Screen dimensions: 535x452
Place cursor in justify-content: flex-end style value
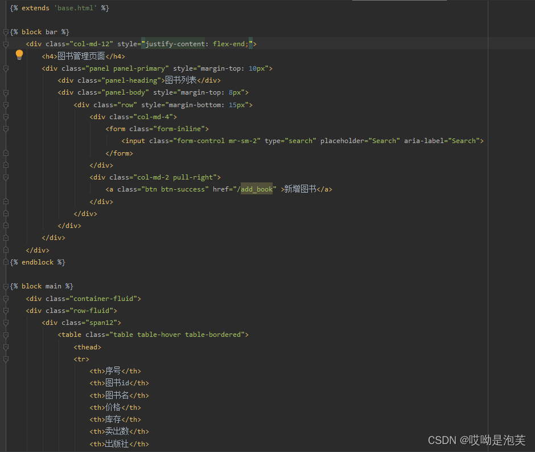point(197,44)
